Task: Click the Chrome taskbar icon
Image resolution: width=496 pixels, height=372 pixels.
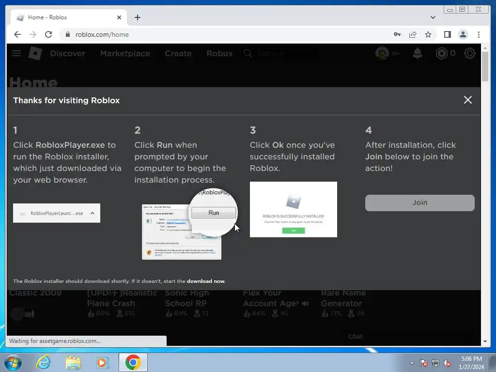Action: click(x=133, y=362)
